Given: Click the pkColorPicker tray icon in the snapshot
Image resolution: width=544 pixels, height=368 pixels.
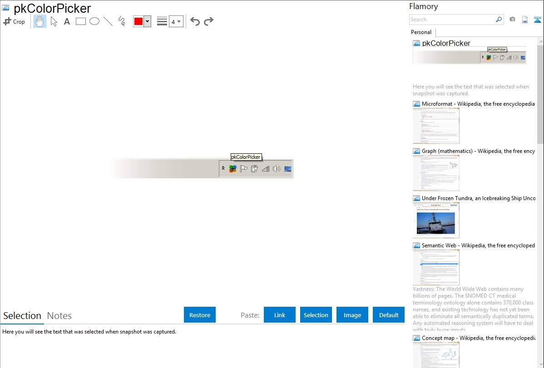Looking at the screenshot, I should 233,169.
